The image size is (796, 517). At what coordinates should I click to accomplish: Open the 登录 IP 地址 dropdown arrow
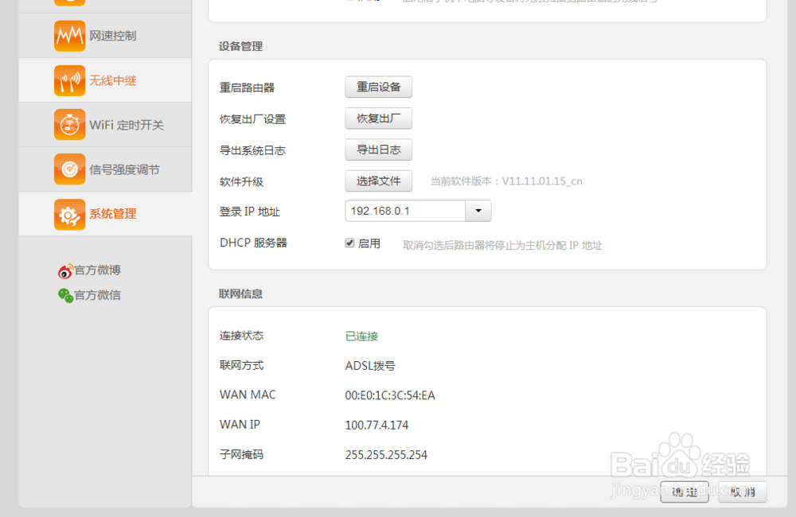(x=479, y=211)
